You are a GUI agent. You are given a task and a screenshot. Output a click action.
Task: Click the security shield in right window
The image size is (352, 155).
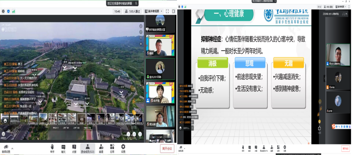tap(182, 7)
